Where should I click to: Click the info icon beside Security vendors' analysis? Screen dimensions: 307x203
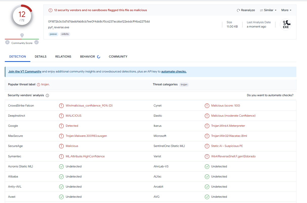click(x=47, y=95)
